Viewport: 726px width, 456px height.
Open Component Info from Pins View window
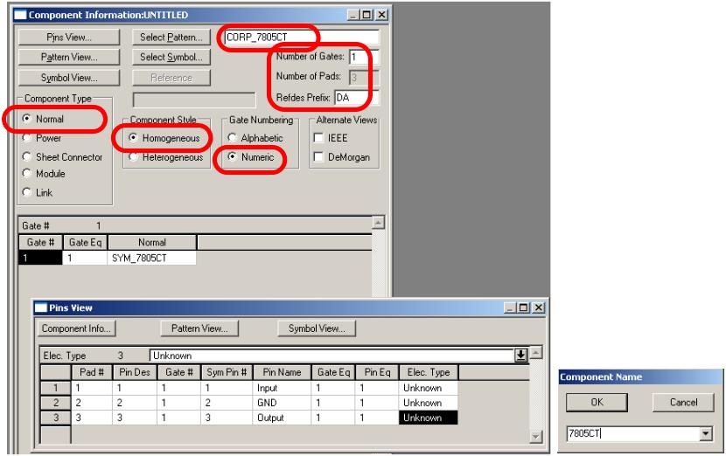(76, 328)
